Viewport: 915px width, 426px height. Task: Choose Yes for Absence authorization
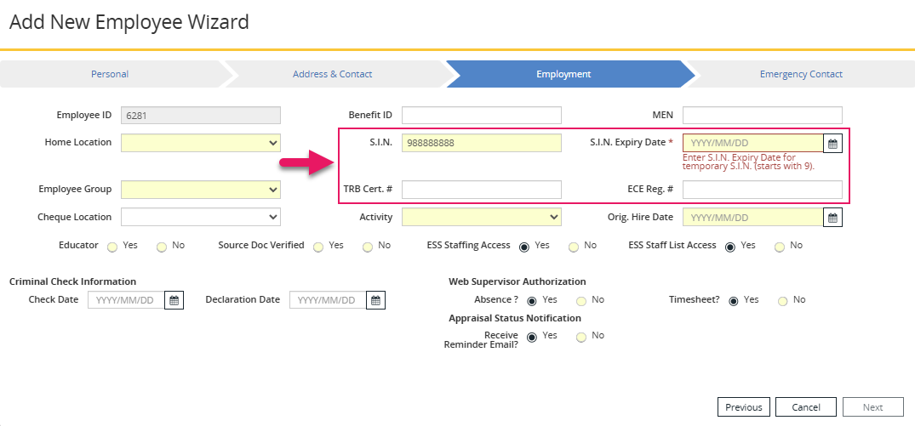tap(532, 301)
